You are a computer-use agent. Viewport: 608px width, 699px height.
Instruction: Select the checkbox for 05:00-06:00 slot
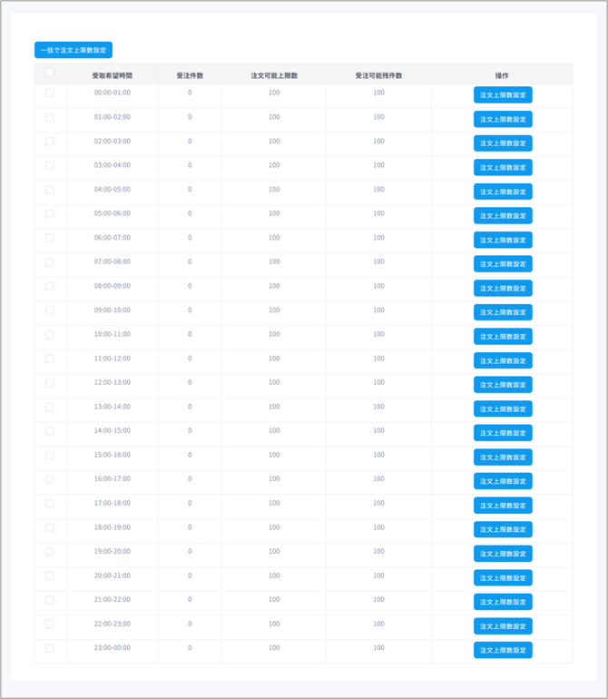(x=49, y=214)
